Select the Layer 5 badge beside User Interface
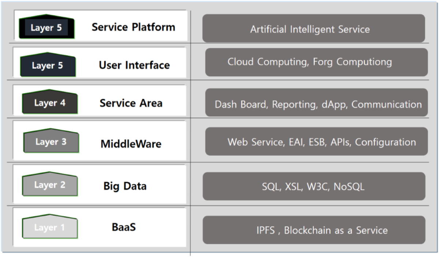The height and width of the screenshot is (257, 439). (48, 66)
